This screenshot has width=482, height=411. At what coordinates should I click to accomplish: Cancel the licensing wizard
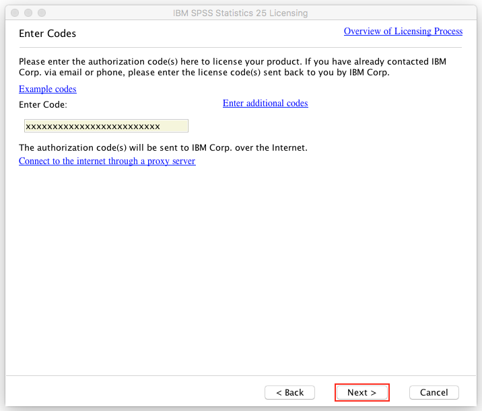pos(434,392)
